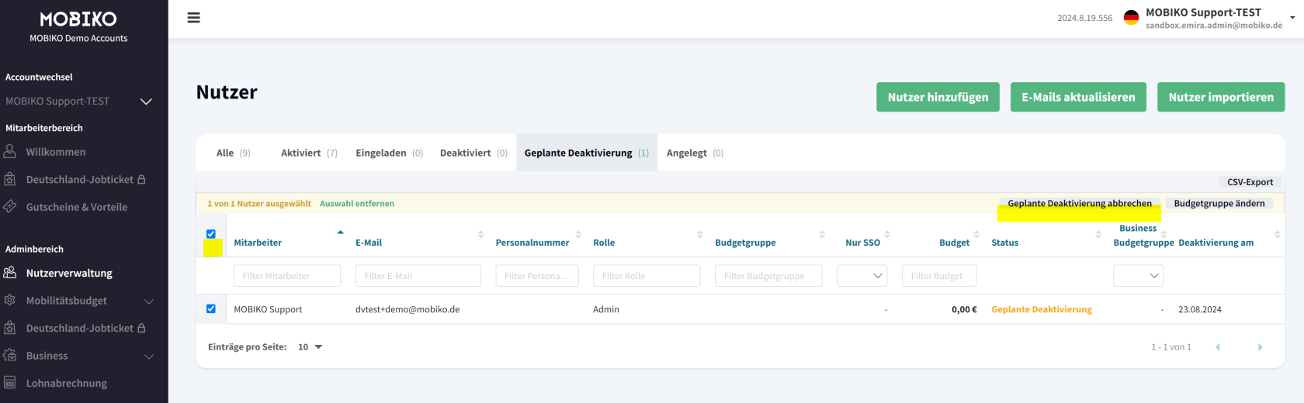Image resolution: width=1304 pixels, height=403 pixels.
Task: Click the Lohnabrechnung calculator icon
Action: (10, 383)
